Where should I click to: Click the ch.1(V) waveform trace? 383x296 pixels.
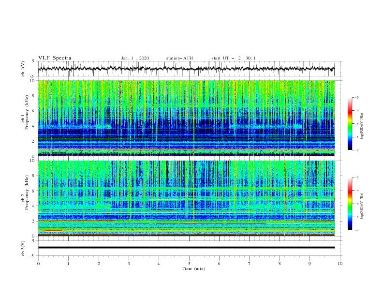[x=186, y=69]
